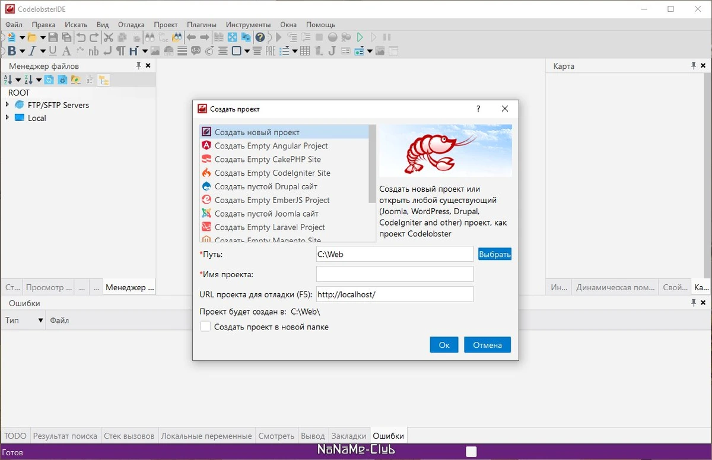This screenshot has height=460, width=712.
Task: Click the HTML comment bubble icon
Action: click(x=196, y=50)
